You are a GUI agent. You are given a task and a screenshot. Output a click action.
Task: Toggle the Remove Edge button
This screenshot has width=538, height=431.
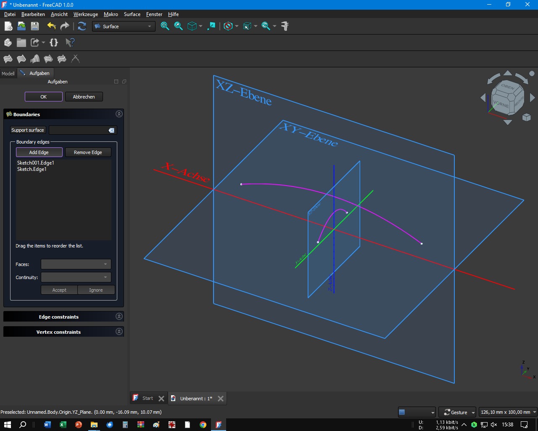[x=88, y=152]
